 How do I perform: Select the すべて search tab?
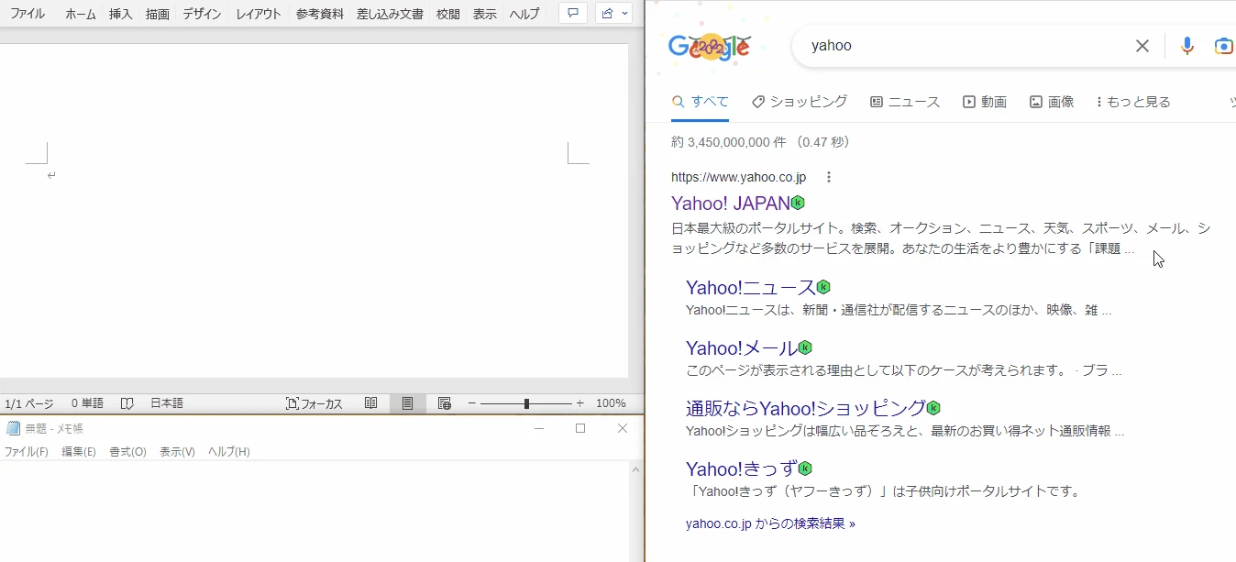click(x=701, y=102)
